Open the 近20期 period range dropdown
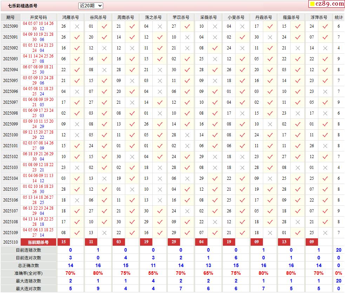345x293 pixels. 91,6
